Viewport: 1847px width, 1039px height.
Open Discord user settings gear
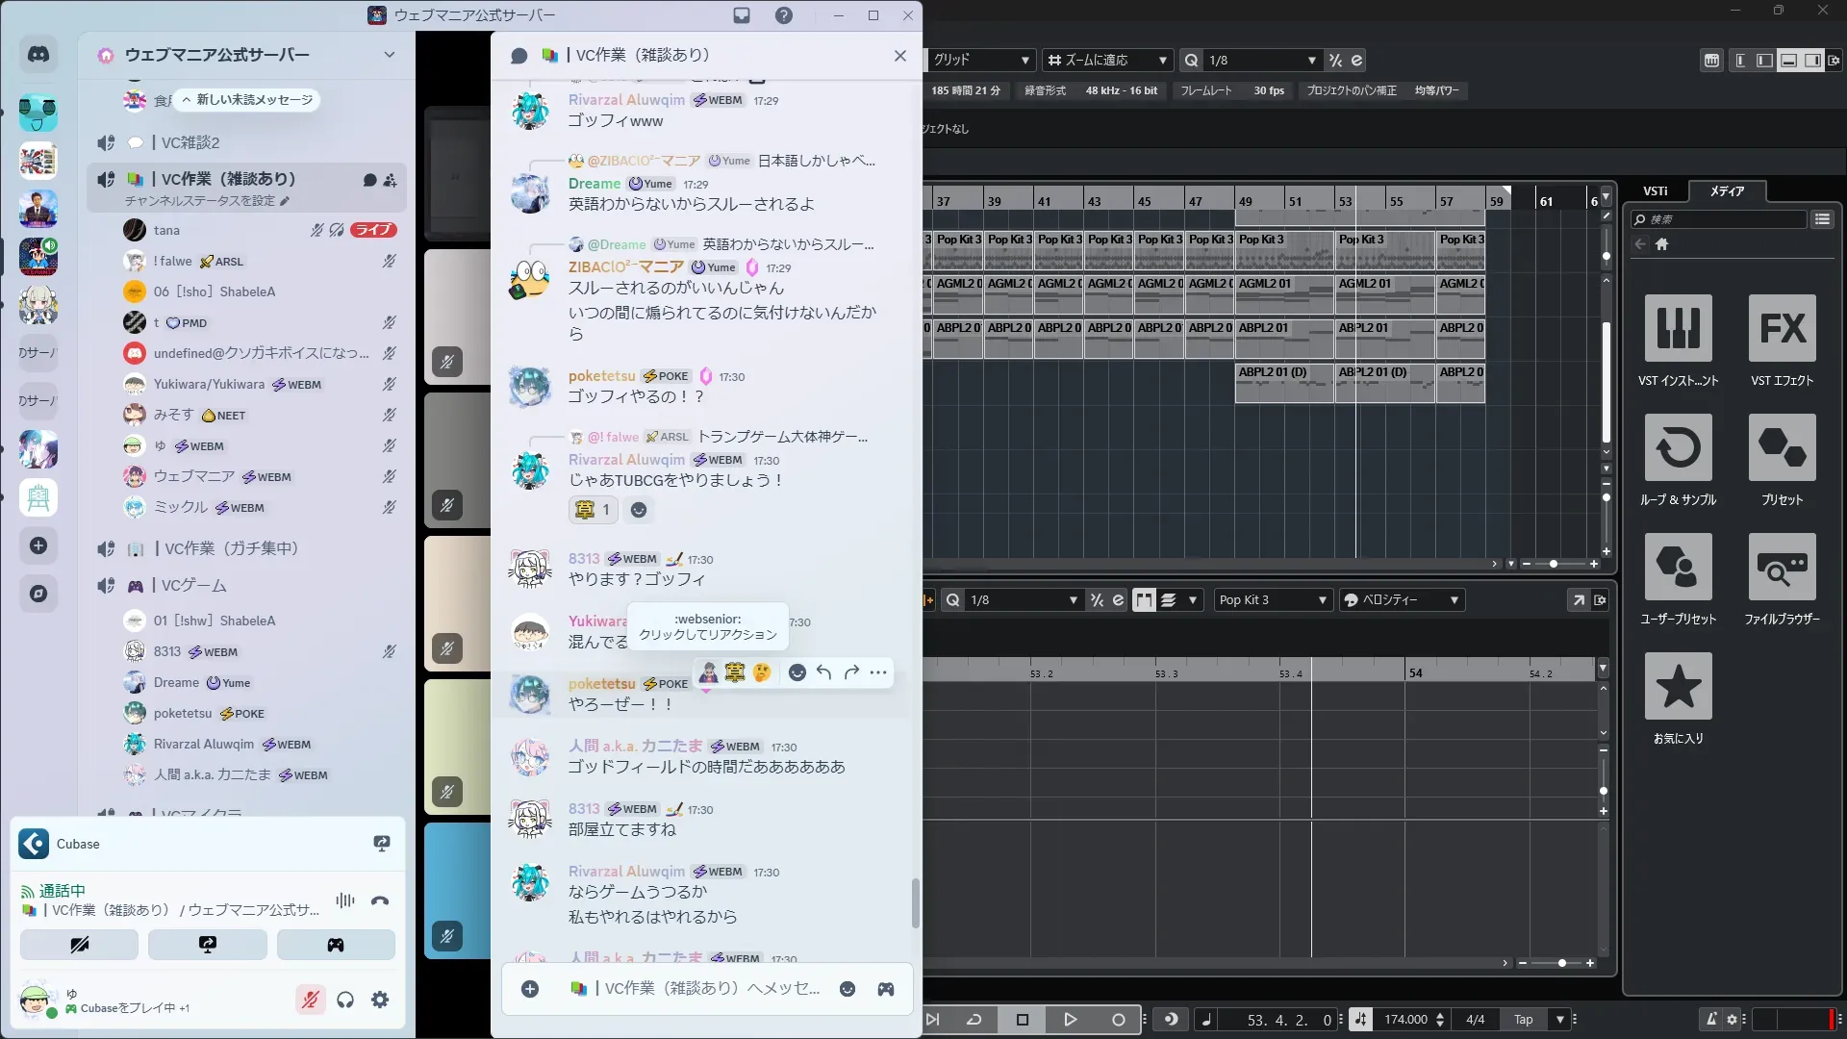380,1001
